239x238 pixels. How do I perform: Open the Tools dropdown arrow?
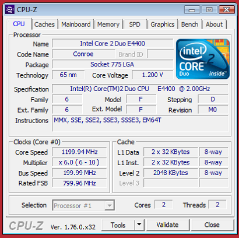[x=139, y=225]
